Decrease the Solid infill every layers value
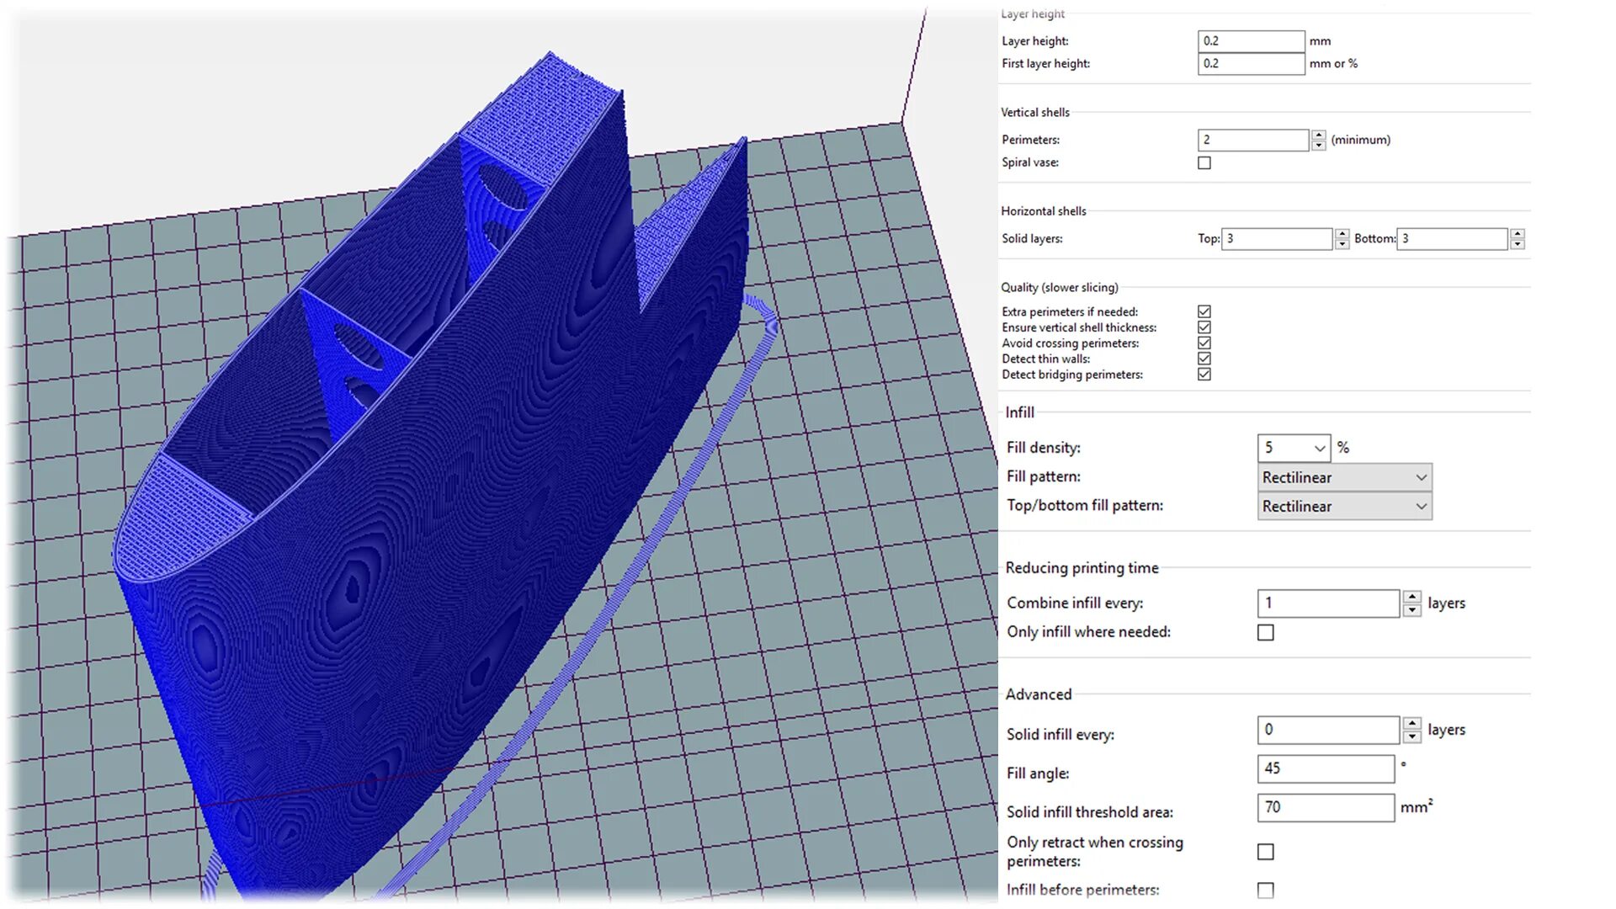This screenshot has height=909, width=1616. point(1412,737)
